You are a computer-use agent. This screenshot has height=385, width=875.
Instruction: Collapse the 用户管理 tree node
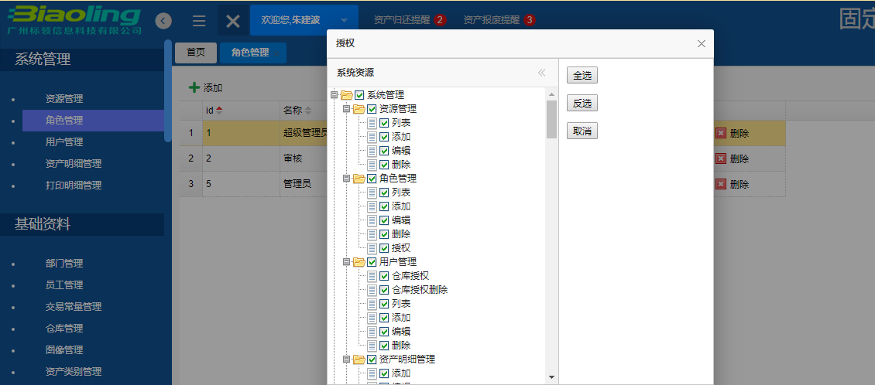(x=347, y=262)
